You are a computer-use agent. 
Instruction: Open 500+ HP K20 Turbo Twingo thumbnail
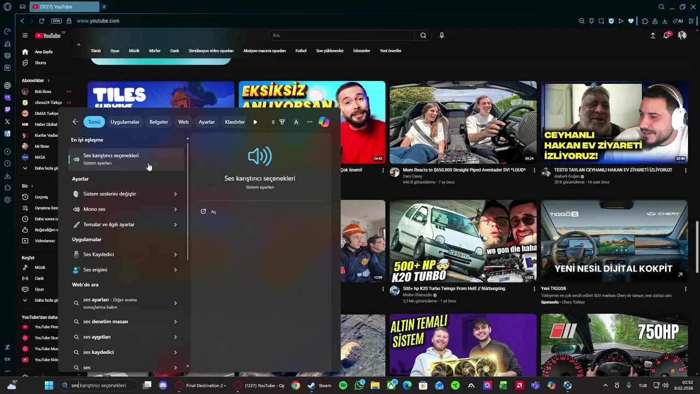coord(463,241)
